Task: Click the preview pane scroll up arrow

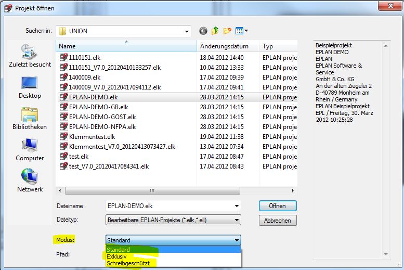Action: click(386, 46)
